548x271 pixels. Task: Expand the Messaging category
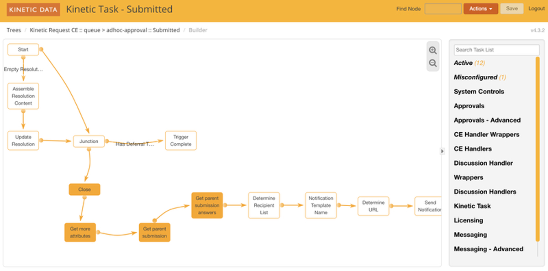[x=470, y=235]
